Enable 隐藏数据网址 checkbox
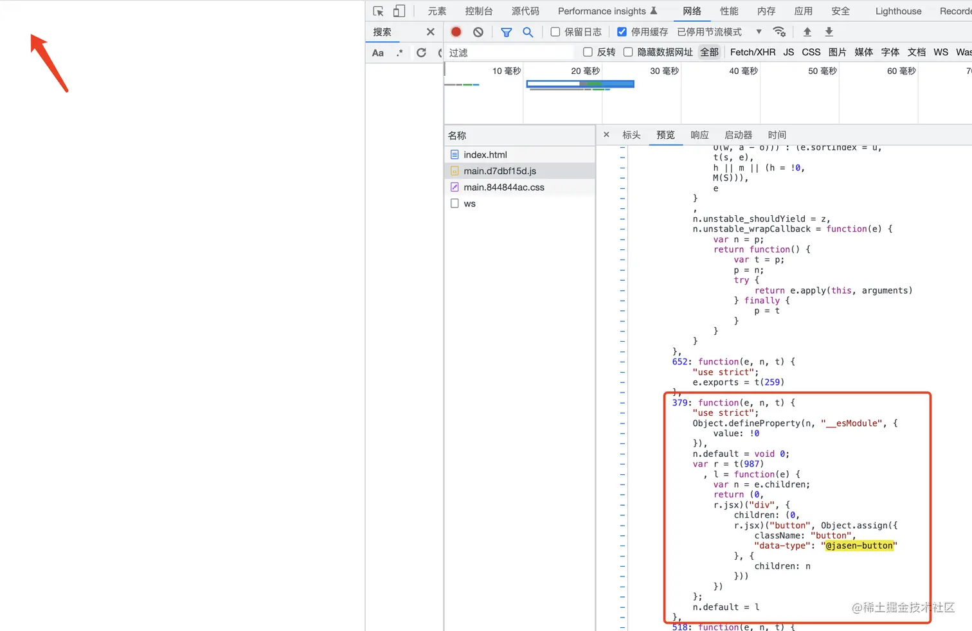The image size is (972, 631). tap(628, 52)
